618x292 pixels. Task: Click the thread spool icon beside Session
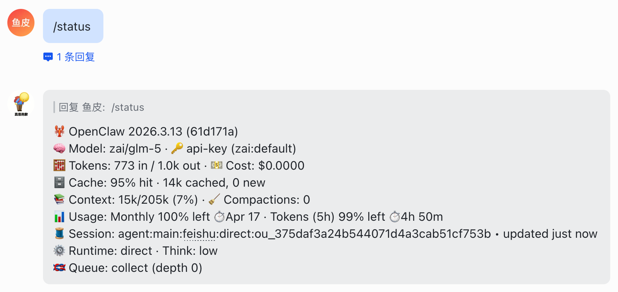pyautogui.click(x=59, y=234)
